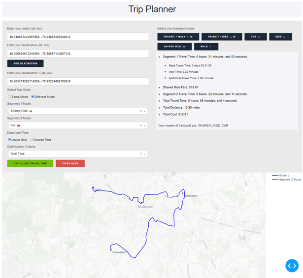Select the Transit + Walk transport mode
The width and height of the screenshot is (303, 278).
(178, 37)
